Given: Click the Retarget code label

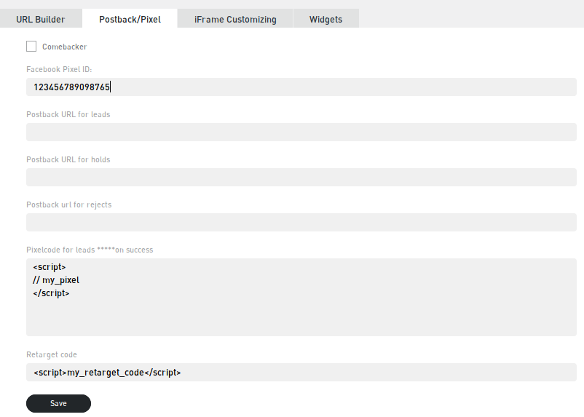Looking at the screenshot, I should coord(52,355).
